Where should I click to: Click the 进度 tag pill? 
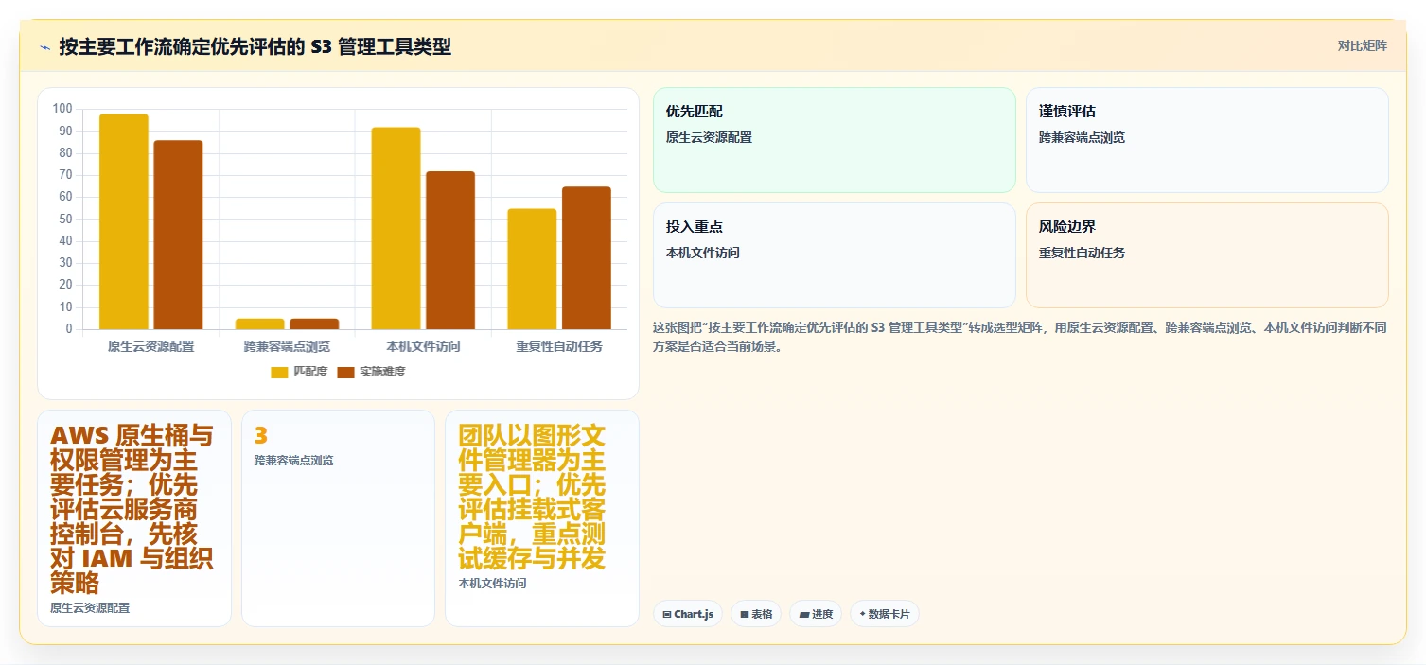pos(816,614)
